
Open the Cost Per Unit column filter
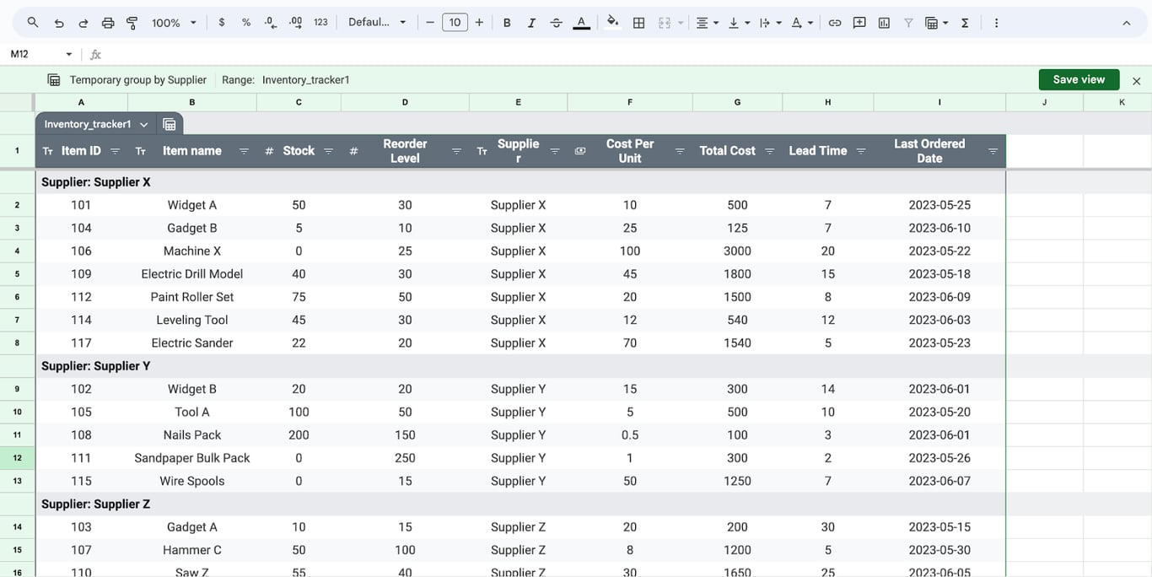680,151
